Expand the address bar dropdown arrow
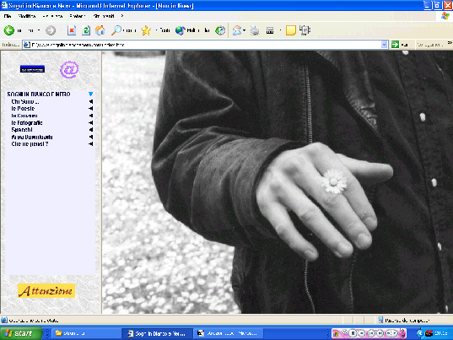This screenshot has width=453, height=340. pyautogui.click(x=384, y=45)
